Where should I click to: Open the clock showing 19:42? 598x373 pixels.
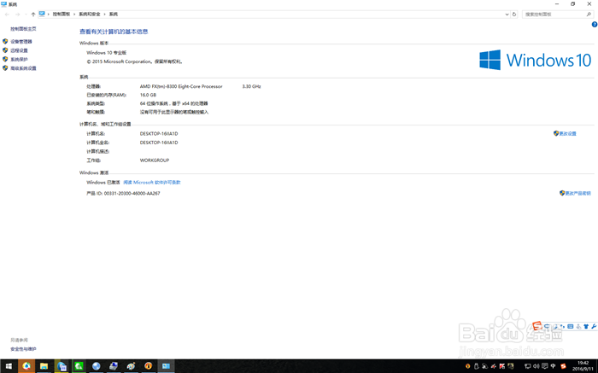point(583,366)
